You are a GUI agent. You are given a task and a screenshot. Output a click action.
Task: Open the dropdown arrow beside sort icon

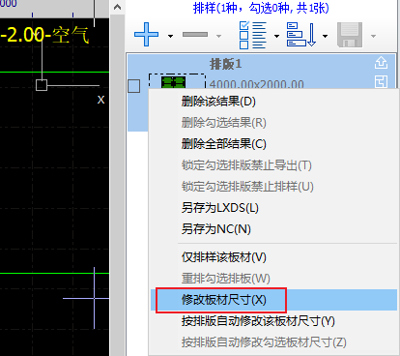[x=325, y=36]
